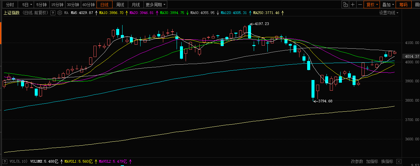Screen dimensions: 420x166
Task: Open the 复权 adjustment dropdown
Action: [372, 5]
